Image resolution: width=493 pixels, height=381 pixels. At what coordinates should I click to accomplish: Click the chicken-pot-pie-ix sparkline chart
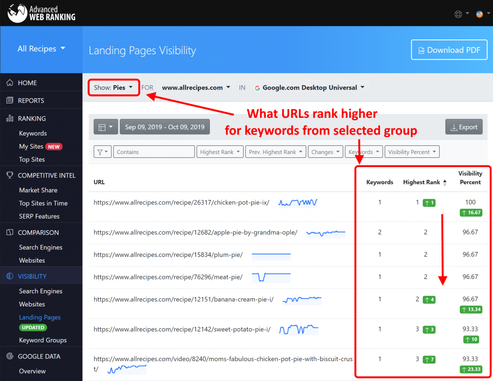298,203
